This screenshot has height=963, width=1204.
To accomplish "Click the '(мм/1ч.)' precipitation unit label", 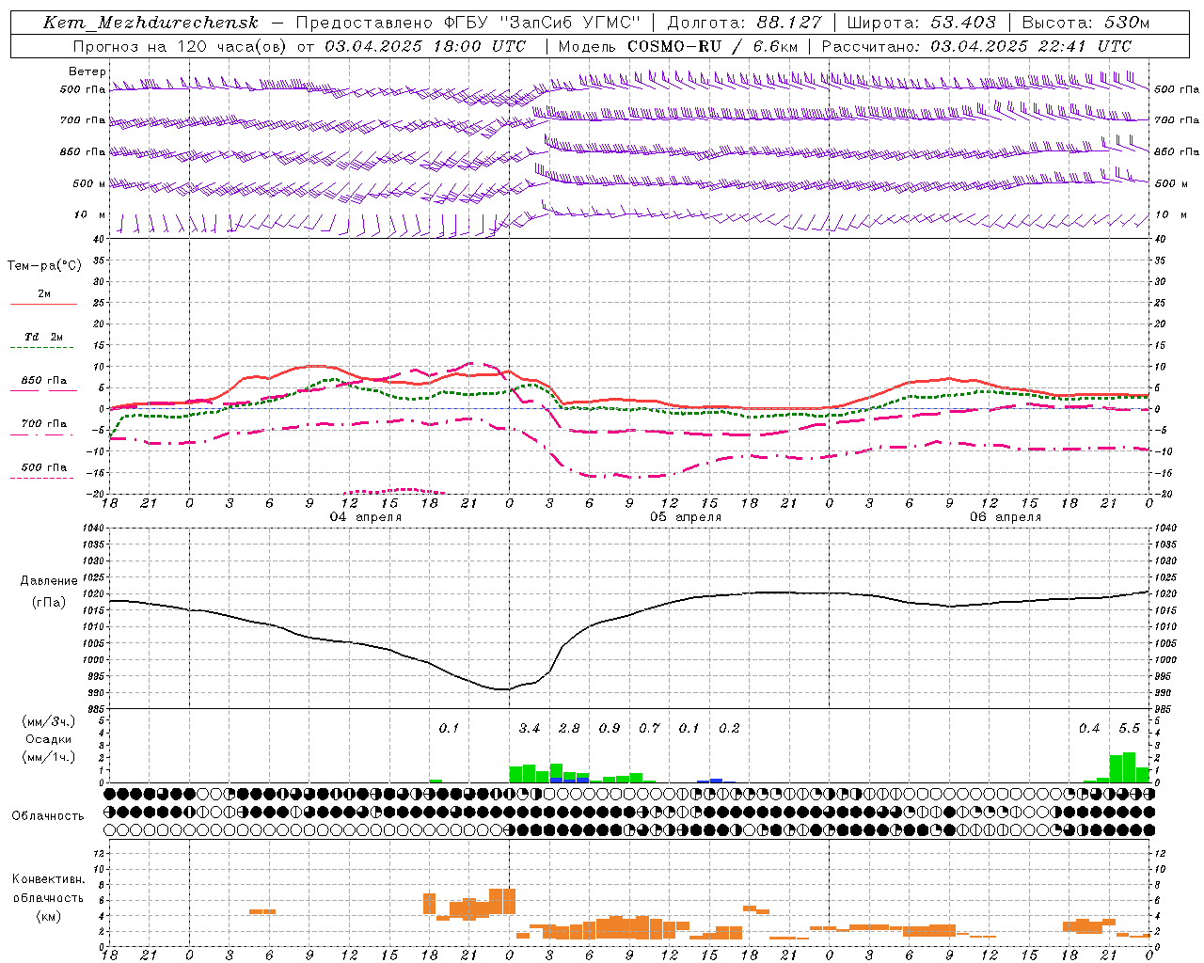I will point(49,757).
